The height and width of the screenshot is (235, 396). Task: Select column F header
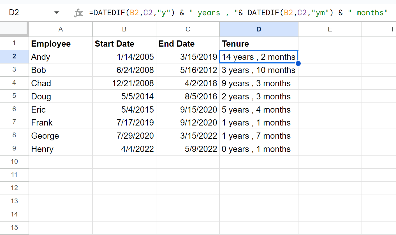(392, 29)
